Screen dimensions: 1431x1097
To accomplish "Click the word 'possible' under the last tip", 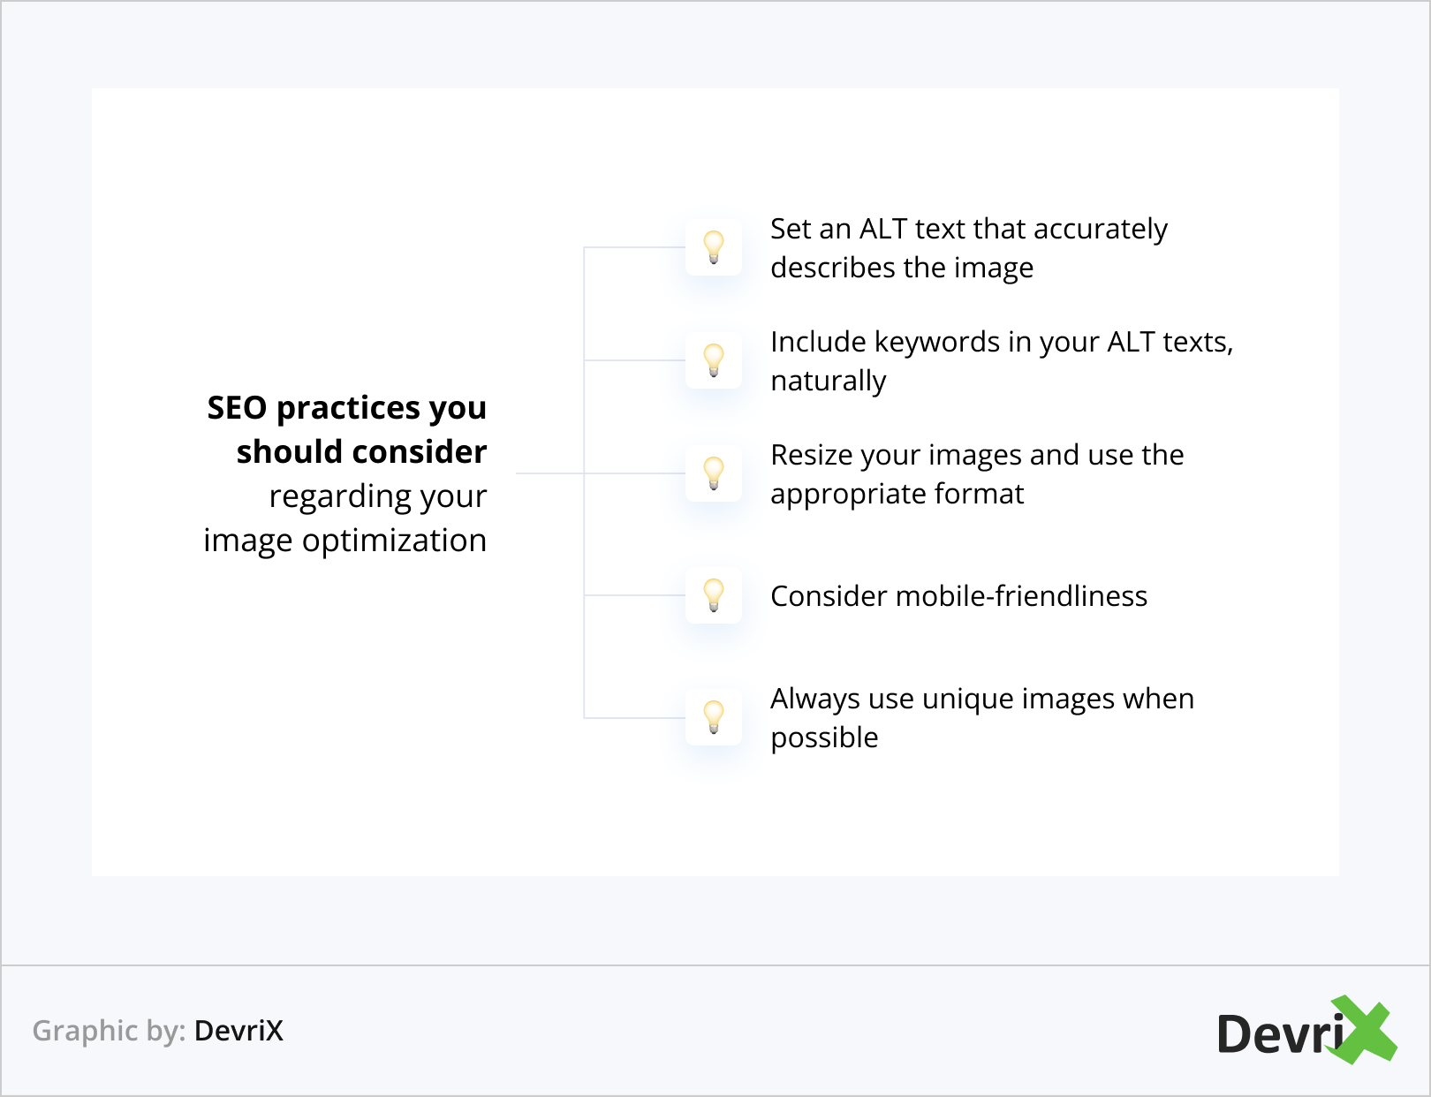I will (824, 738).
